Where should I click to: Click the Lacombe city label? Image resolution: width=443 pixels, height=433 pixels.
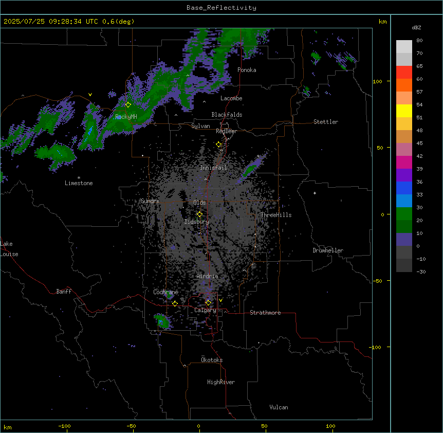(231, 98)
